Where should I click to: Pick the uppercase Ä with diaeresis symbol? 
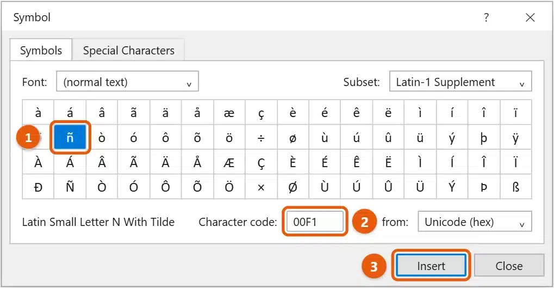pyautogui.click(x=165, y=162)
